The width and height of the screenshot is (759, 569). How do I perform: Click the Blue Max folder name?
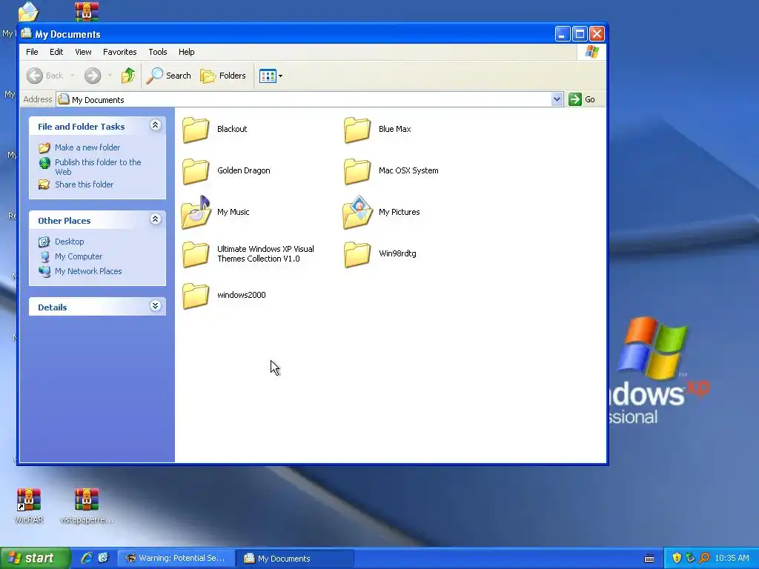pos(394,129)
